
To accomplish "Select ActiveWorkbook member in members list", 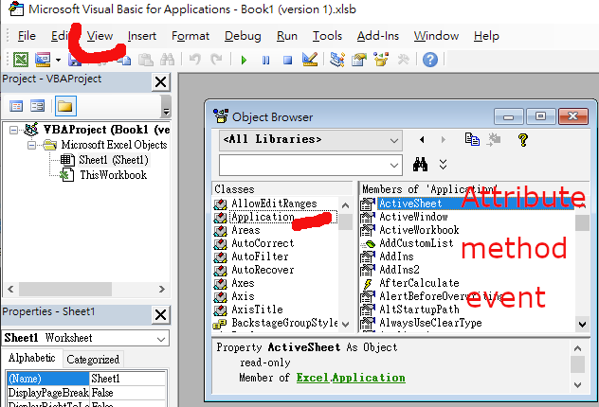I will (x=419, y=230).
